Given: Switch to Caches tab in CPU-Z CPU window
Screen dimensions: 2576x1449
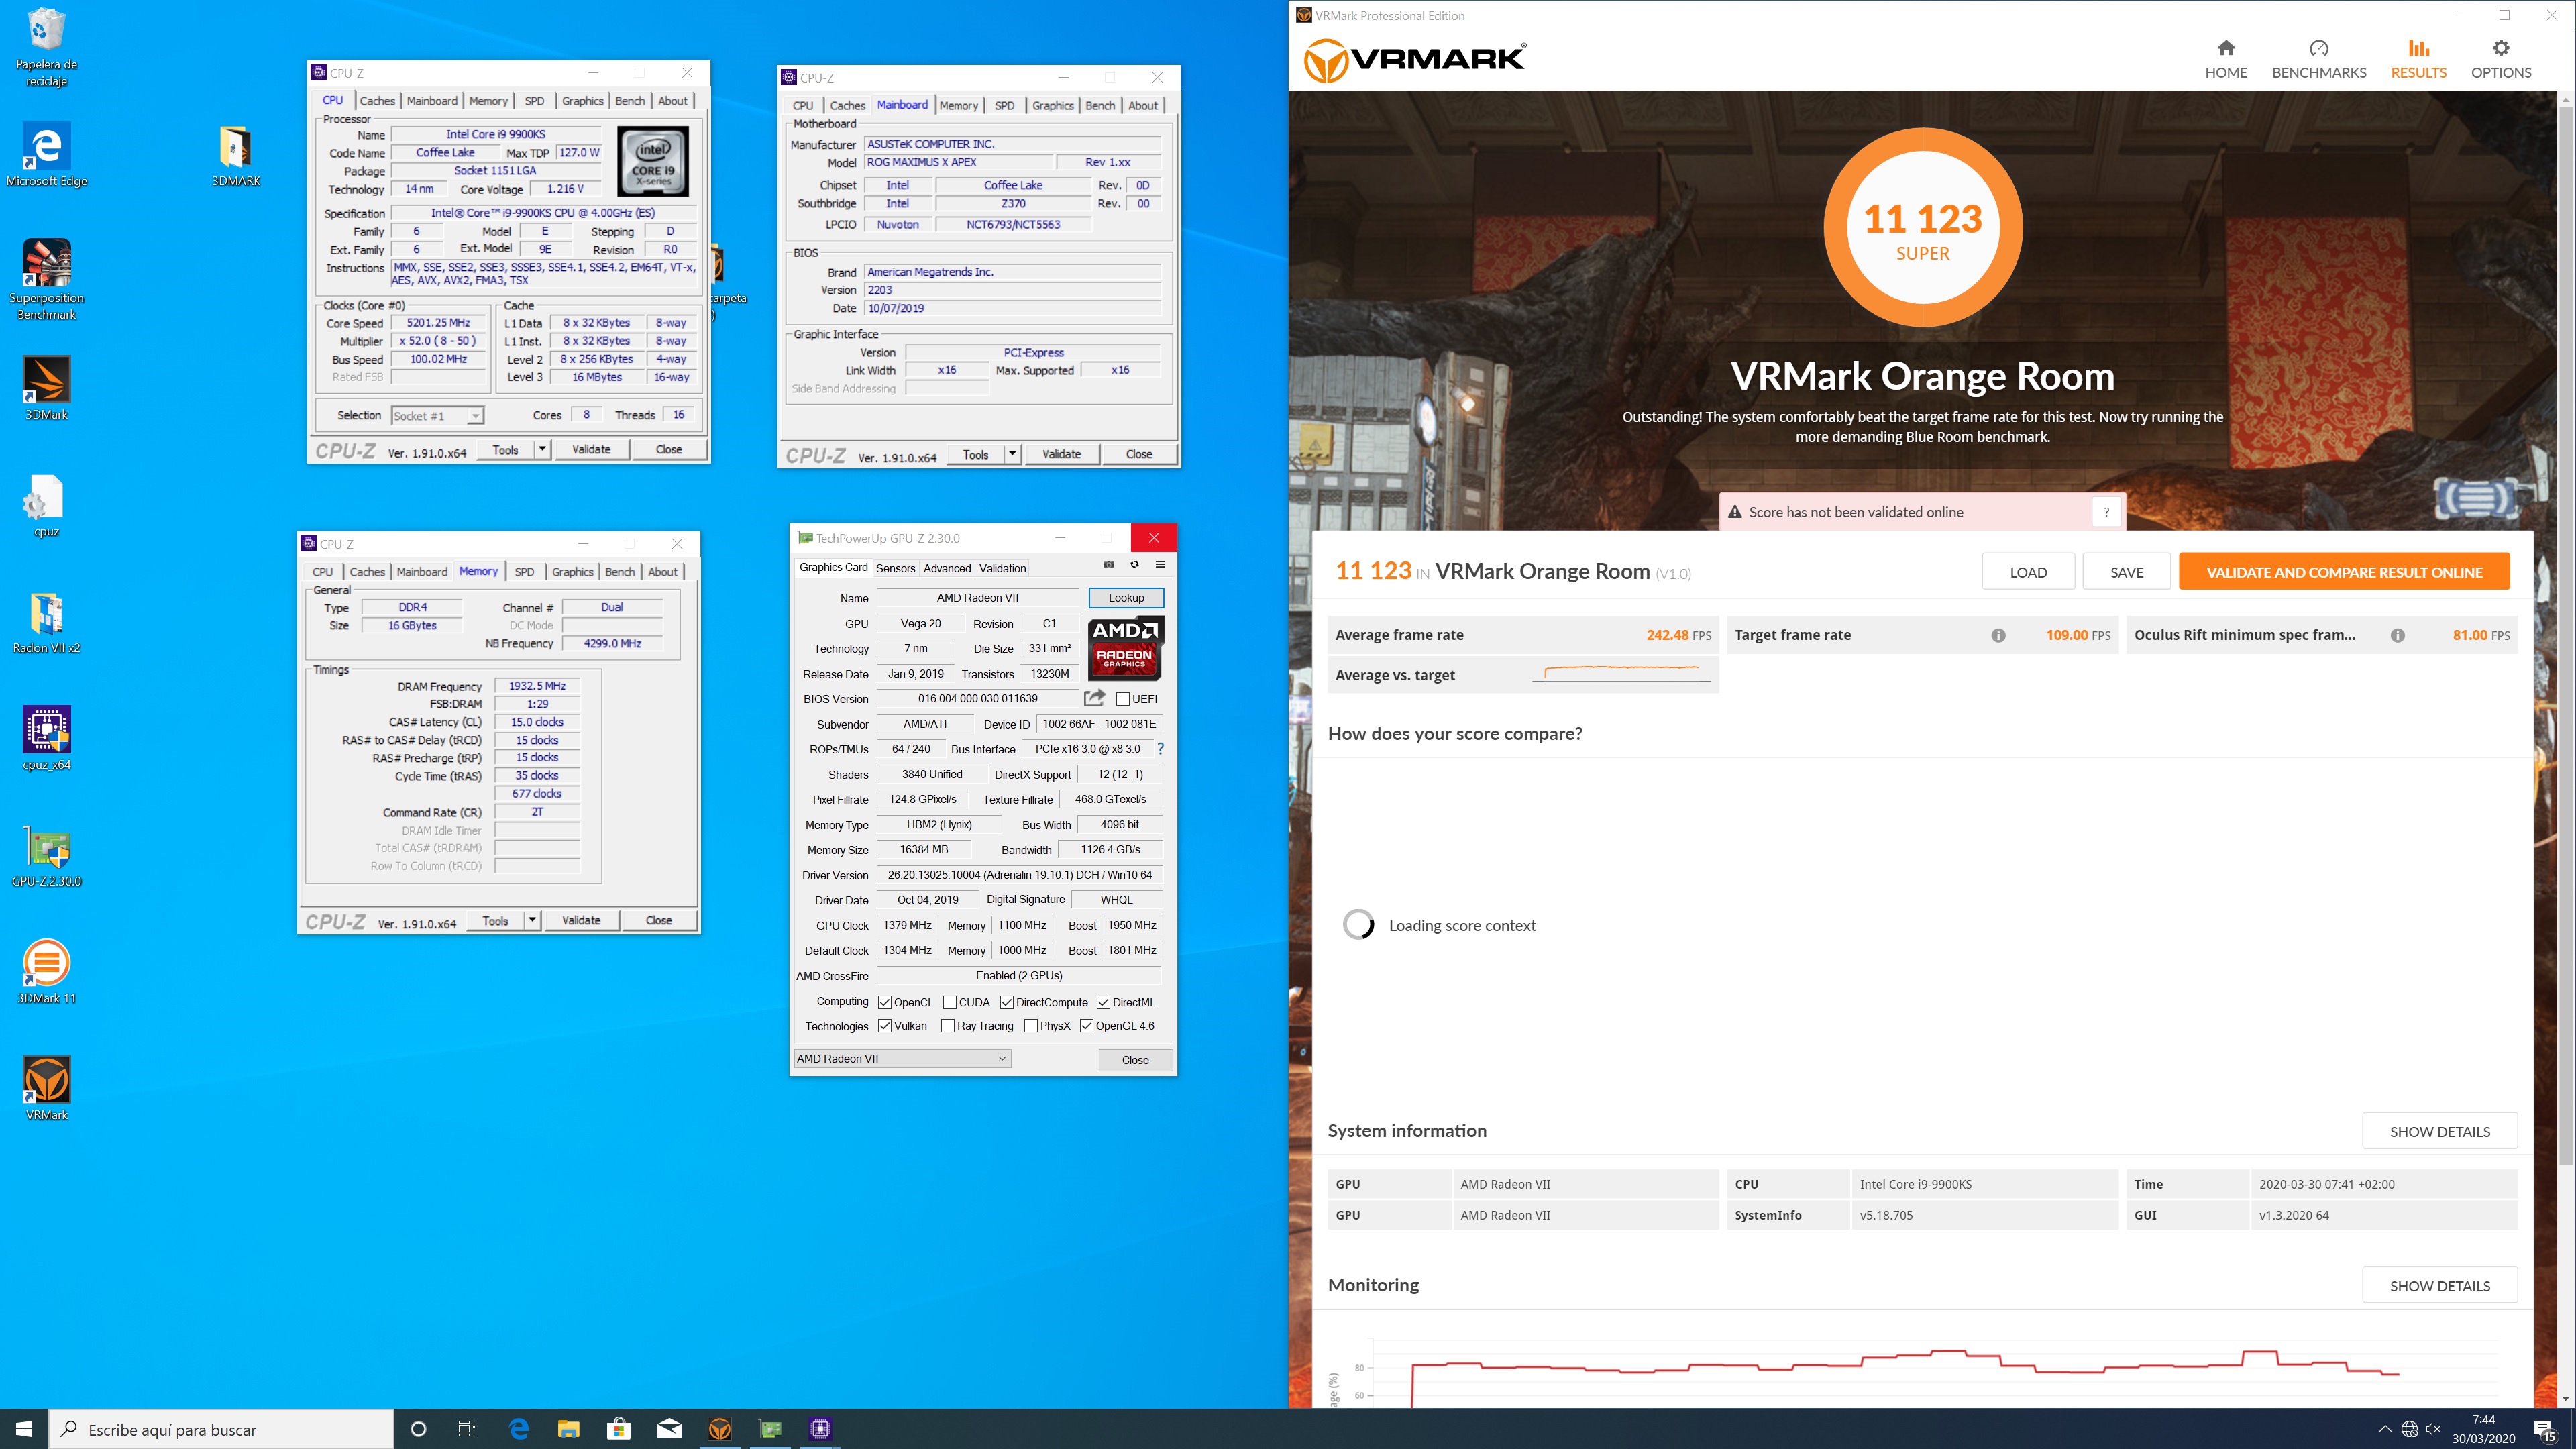Looking at the screenshot, I should [x=377, y=101].
